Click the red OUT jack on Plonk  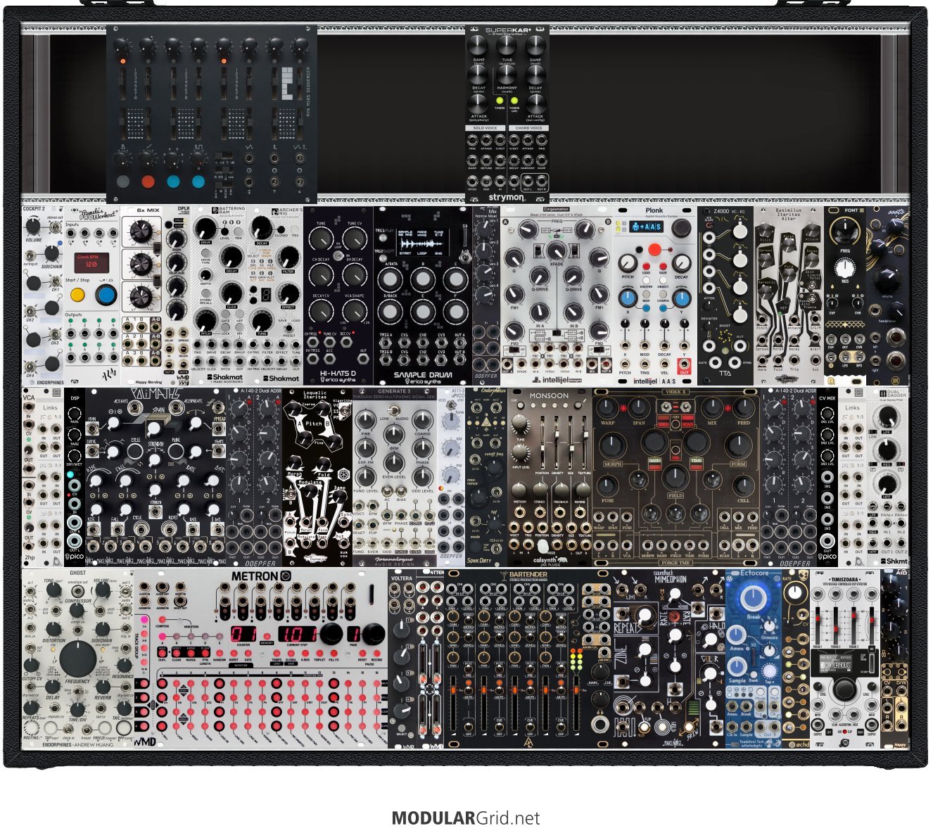(x=683, y=366)
